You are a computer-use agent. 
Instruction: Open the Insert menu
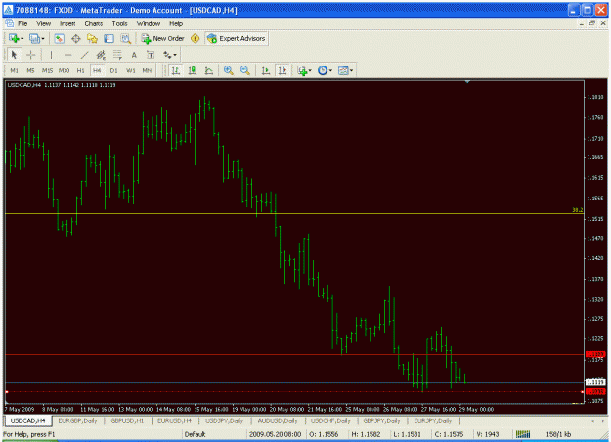[67, 23]
